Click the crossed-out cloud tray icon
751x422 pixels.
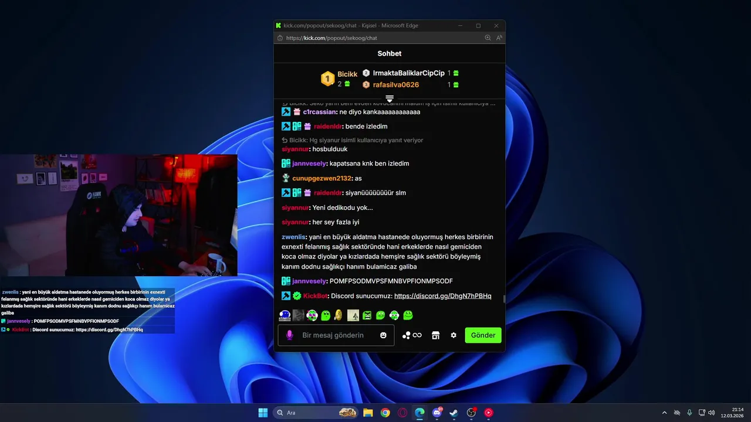click(677, 413)
